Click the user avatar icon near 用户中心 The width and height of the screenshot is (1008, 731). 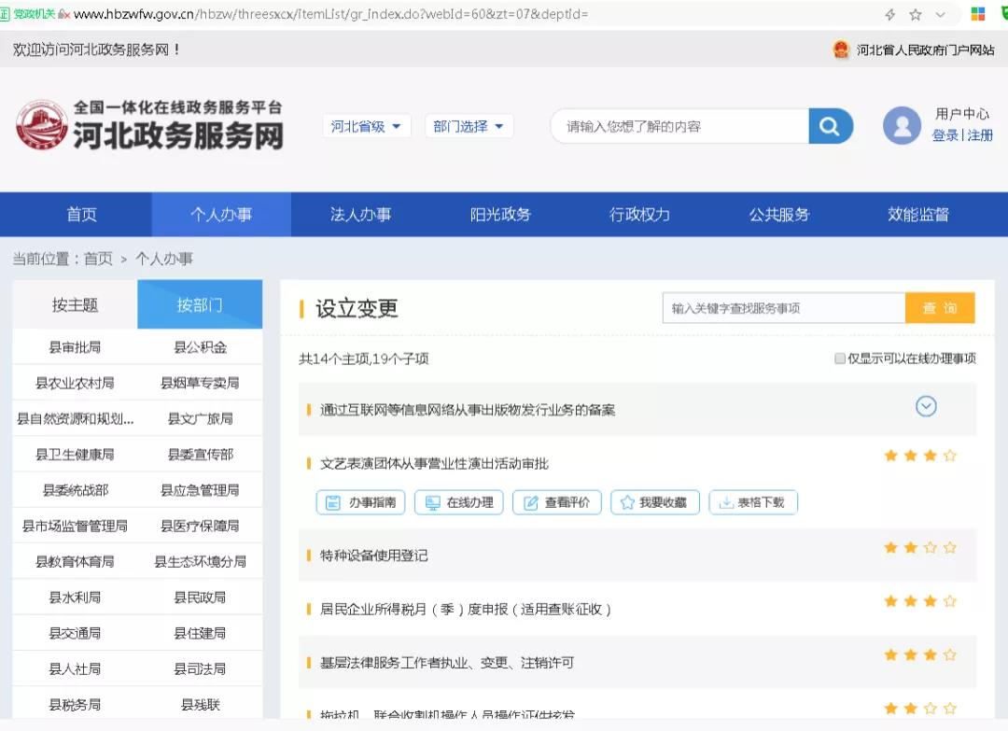click(x=902, y=125)
